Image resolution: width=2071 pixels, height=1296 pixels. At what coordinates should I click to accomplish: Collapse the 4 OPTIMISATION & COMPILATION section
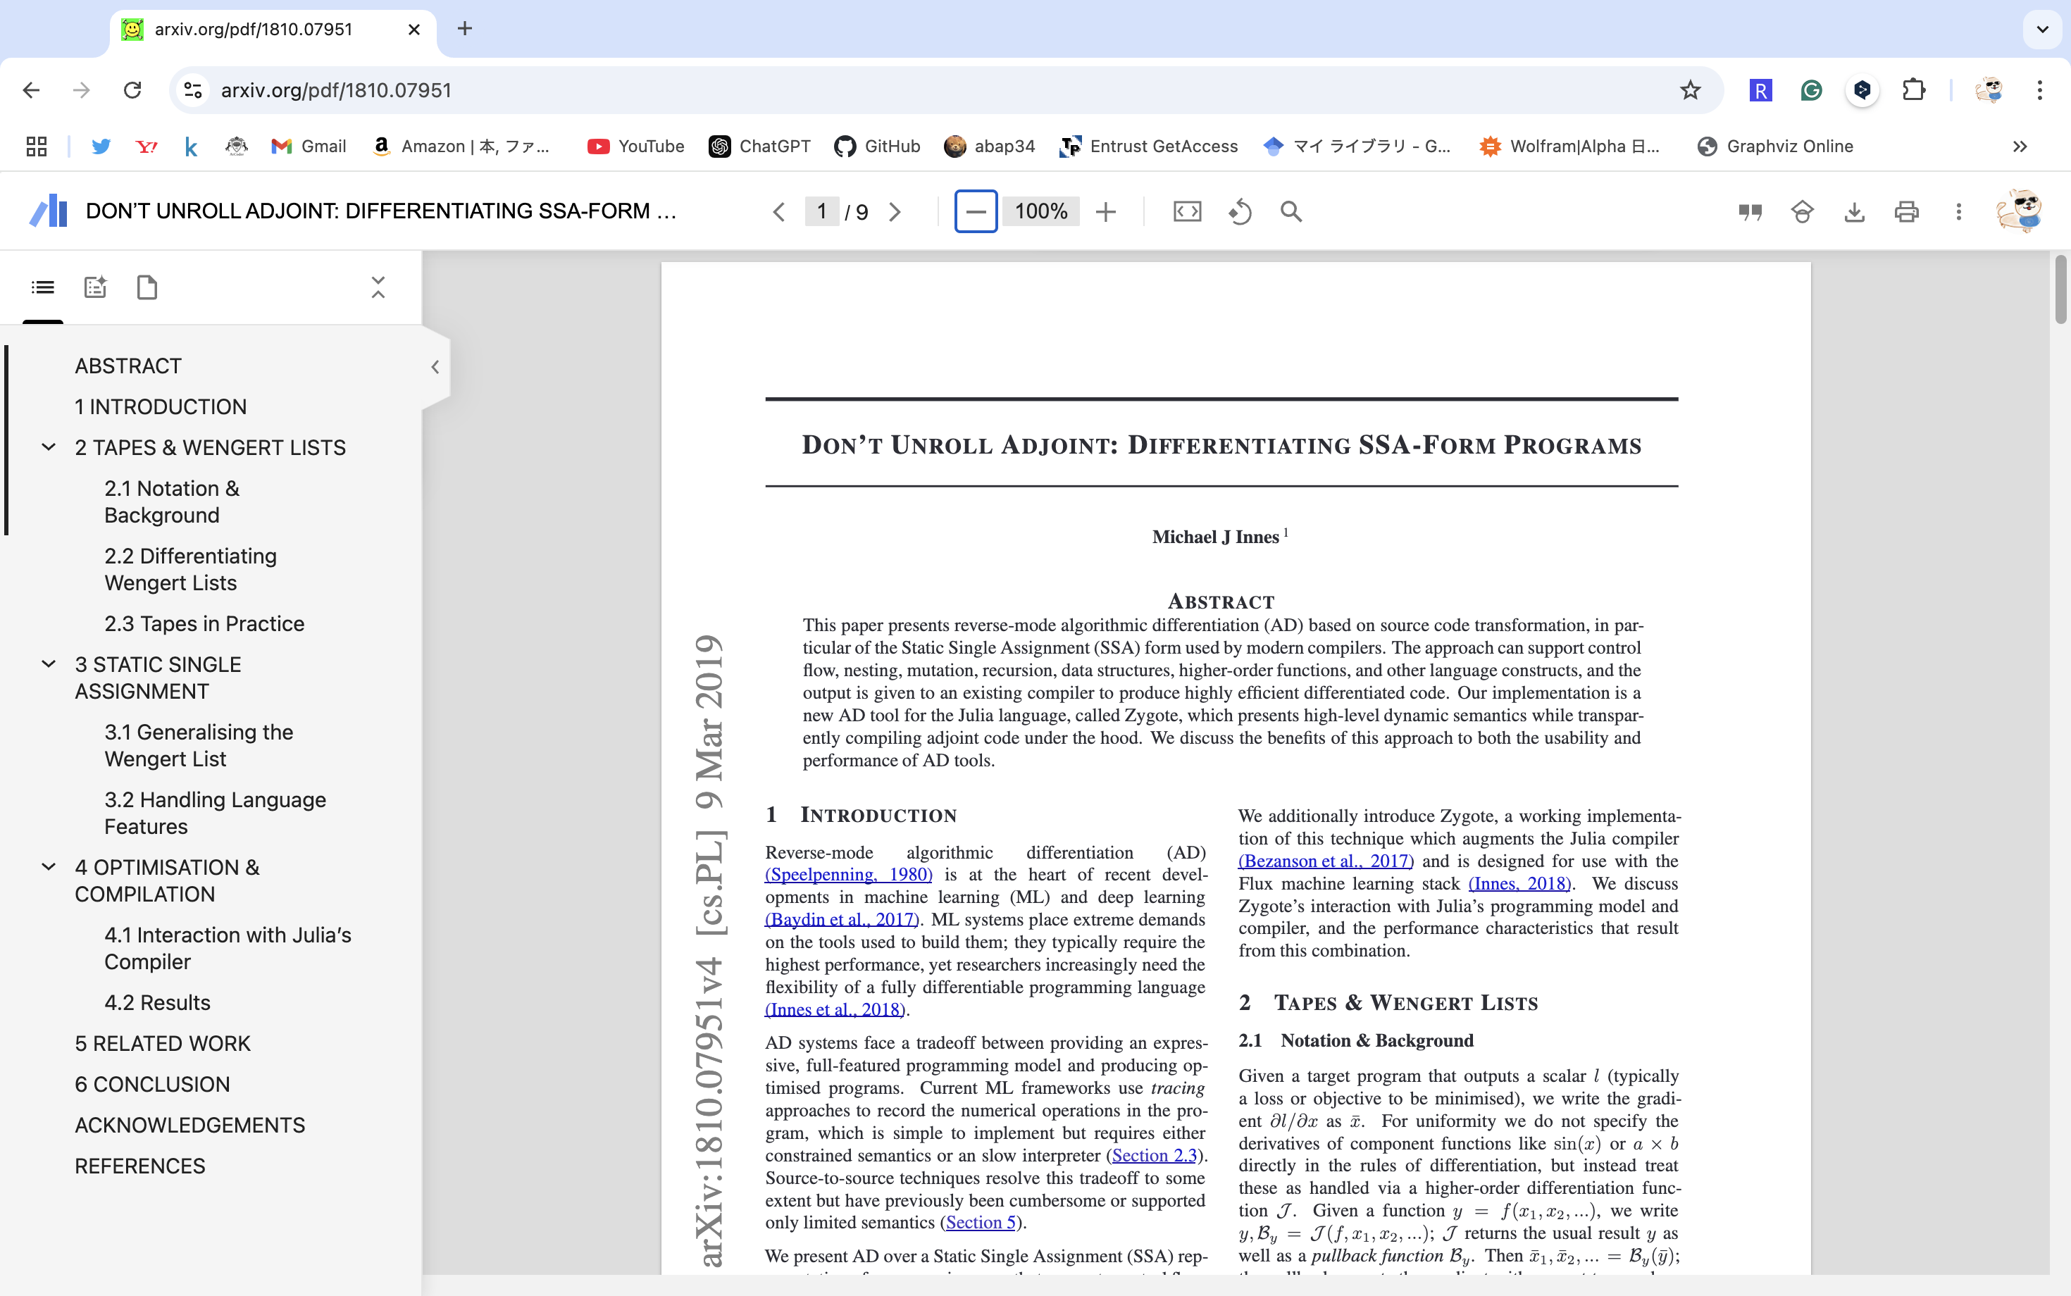point(49,868)
